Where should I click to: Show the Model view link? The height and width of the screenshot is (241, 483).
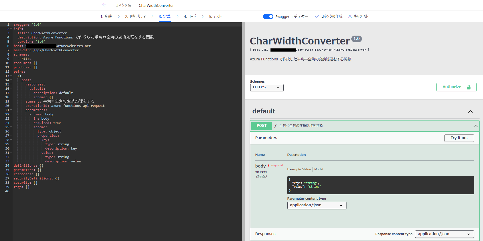point(318,169)
